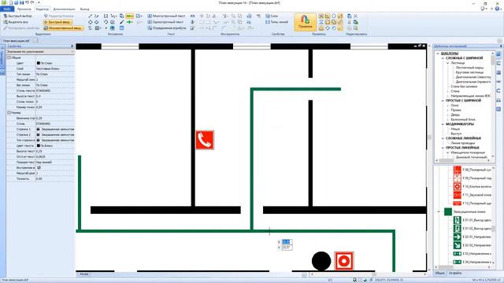
Task: Select Балконный блок tree item
Action: coord(463,119)
